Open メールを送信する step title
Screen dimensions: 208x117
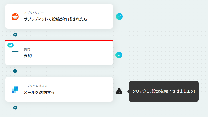coord(39,92)
